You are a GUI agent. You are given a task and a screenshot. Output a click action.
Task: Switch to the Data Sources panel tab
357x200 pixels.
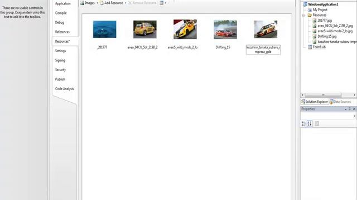[340, 102]
